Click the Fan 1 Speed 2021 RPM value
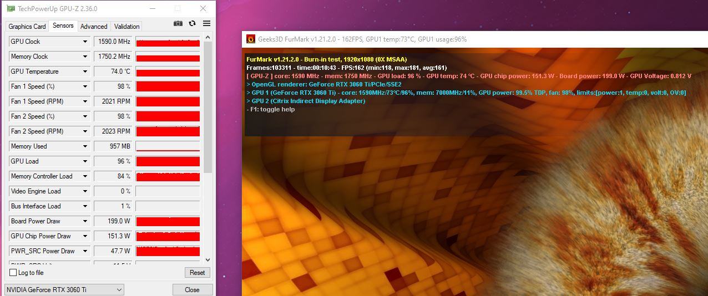708x296 pixels. tap(113, 101)
